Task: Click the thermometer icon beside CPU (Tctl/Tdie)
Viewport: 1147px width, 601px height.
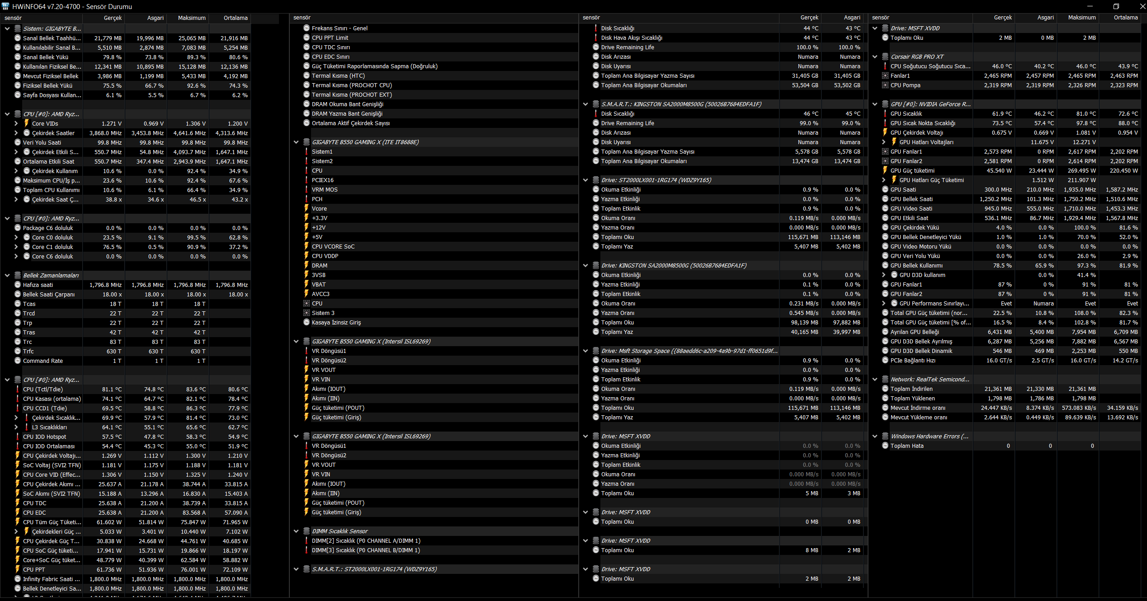Action: click(x=18, y=389)
